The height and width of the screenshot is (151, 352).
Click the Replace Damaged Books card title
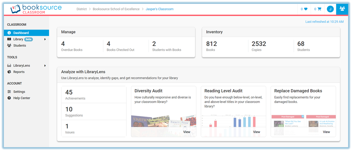(x=298, y=91)
